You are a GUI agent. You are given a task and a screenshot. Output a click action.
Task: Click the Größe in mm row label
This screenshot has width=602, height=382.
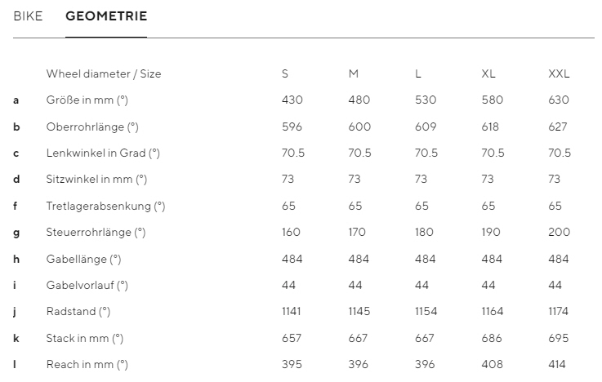(x=87, y=100)
